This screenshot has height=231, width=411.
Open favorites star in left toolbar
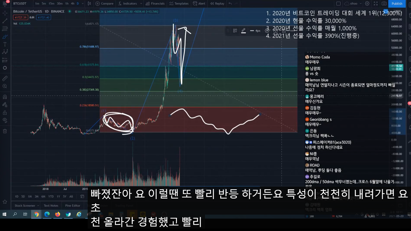5,202
